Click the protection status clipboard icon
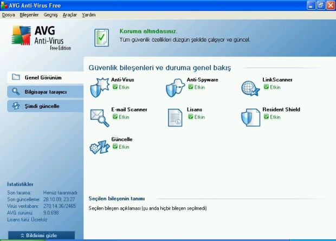The width and height of the screenshot is (336, 241). click(102, 38)
